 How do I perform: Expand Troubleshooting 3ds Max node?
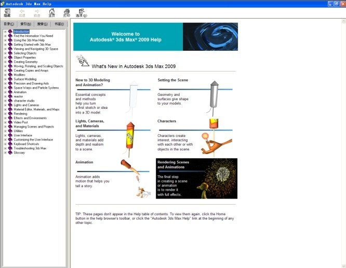click(x=5, y=148)
